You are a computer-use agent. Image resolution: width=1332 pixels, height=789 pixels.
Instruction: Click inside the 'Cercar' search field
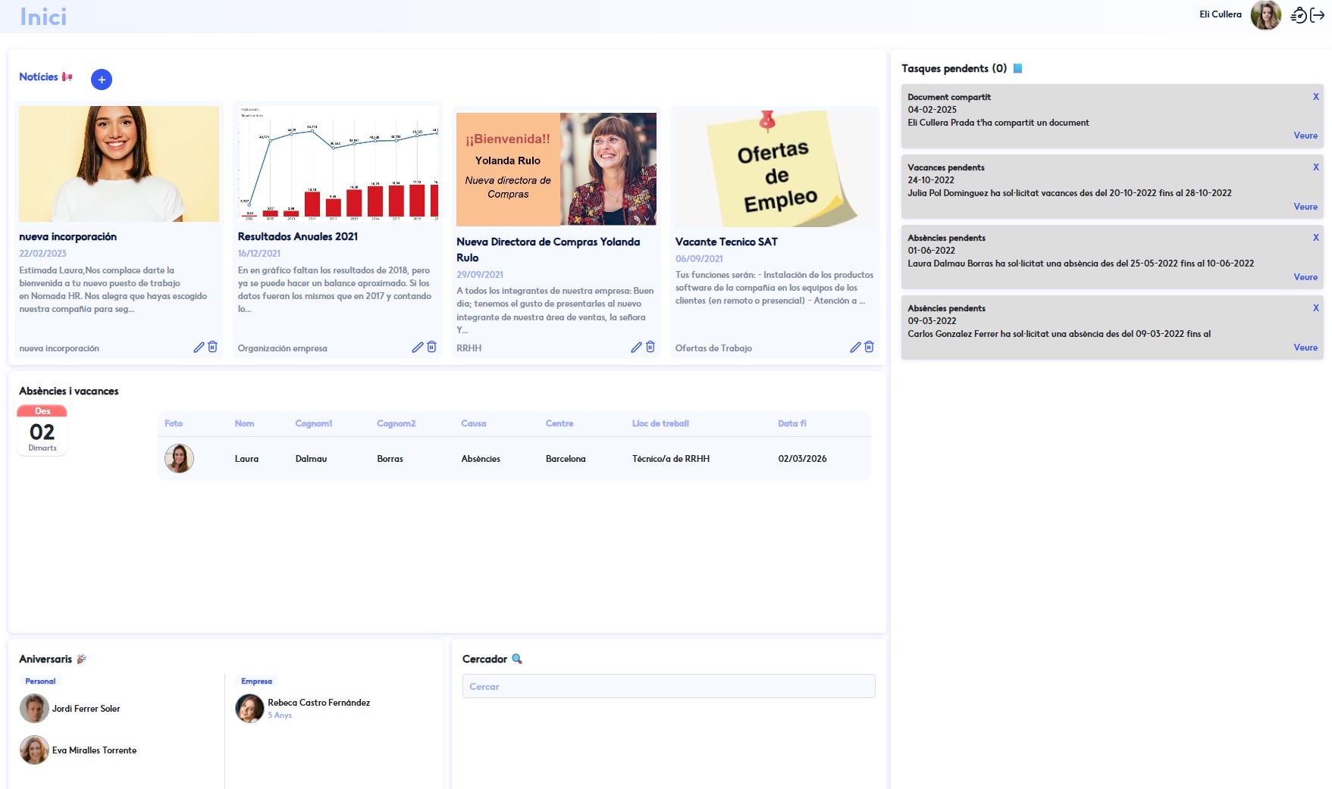pyautogui.click(x=668, y=686)
